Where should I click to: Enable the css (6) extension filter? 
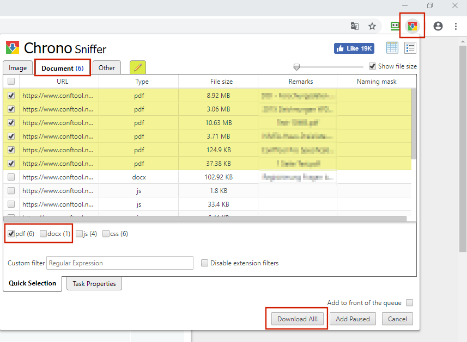(106, 234)
